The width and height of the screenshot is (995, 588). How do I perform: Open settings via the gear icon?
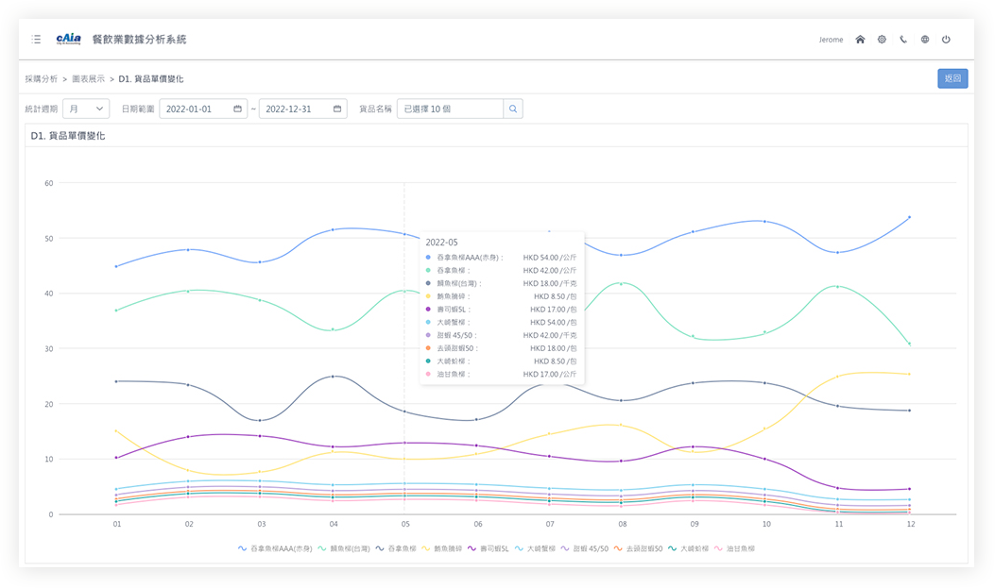point(882,40)
